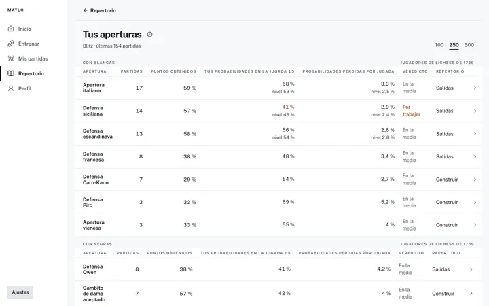The width and height of the screenshot is (489, 306).
Task: Expand the Gambito de dama aceptado chevron
Action: (471, 294)
